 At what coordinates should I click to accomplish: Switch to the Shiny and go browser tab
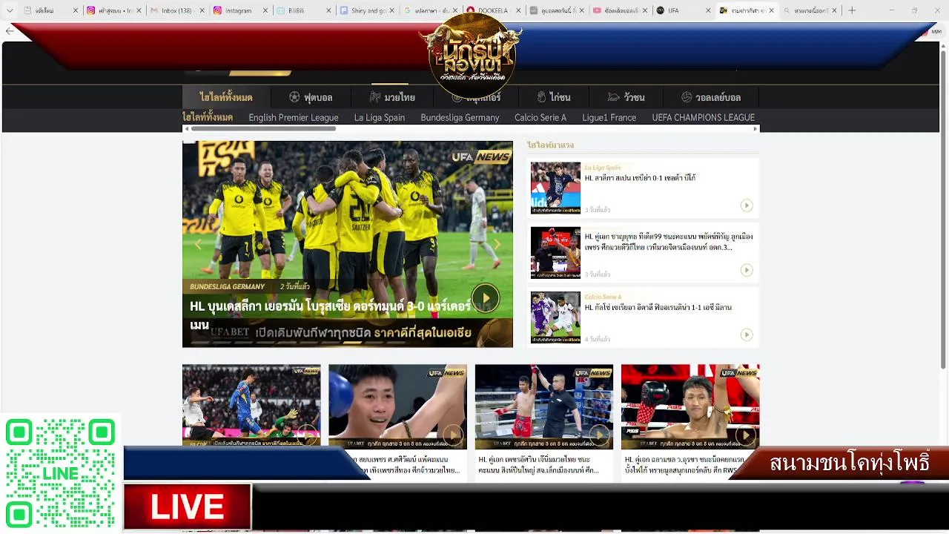366,10
